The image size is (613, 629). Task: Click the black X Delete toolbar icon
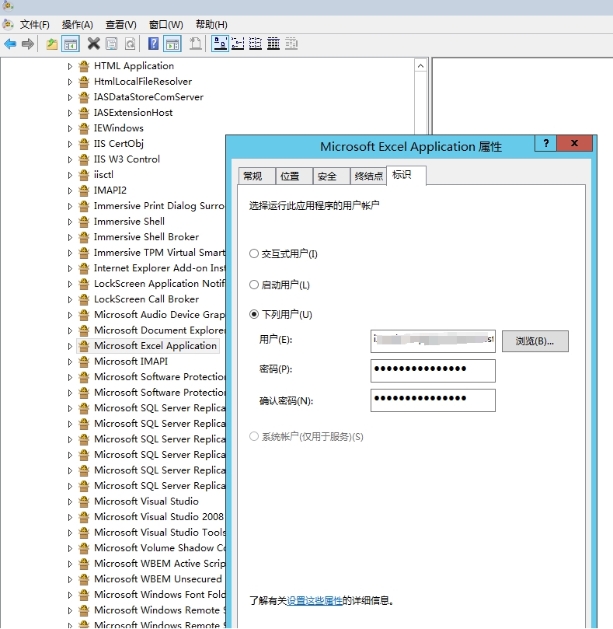point(94,44)
